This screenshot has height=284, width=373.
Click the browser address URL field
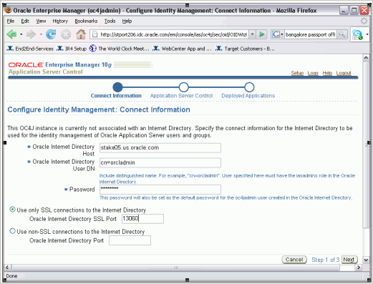click(173, 34)
